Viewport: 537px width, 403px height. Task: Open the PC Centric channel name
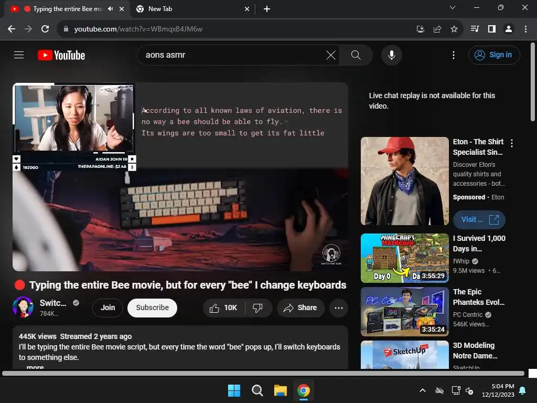[468, 315]
